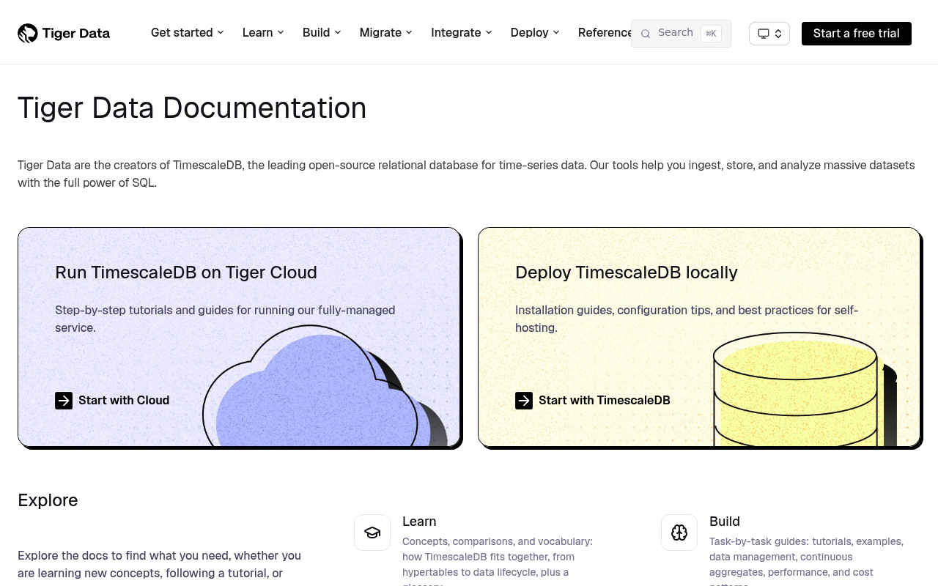Click the Tiger Data Documentation title
This screenshot has width=938, height=586.
click(192, 108)
